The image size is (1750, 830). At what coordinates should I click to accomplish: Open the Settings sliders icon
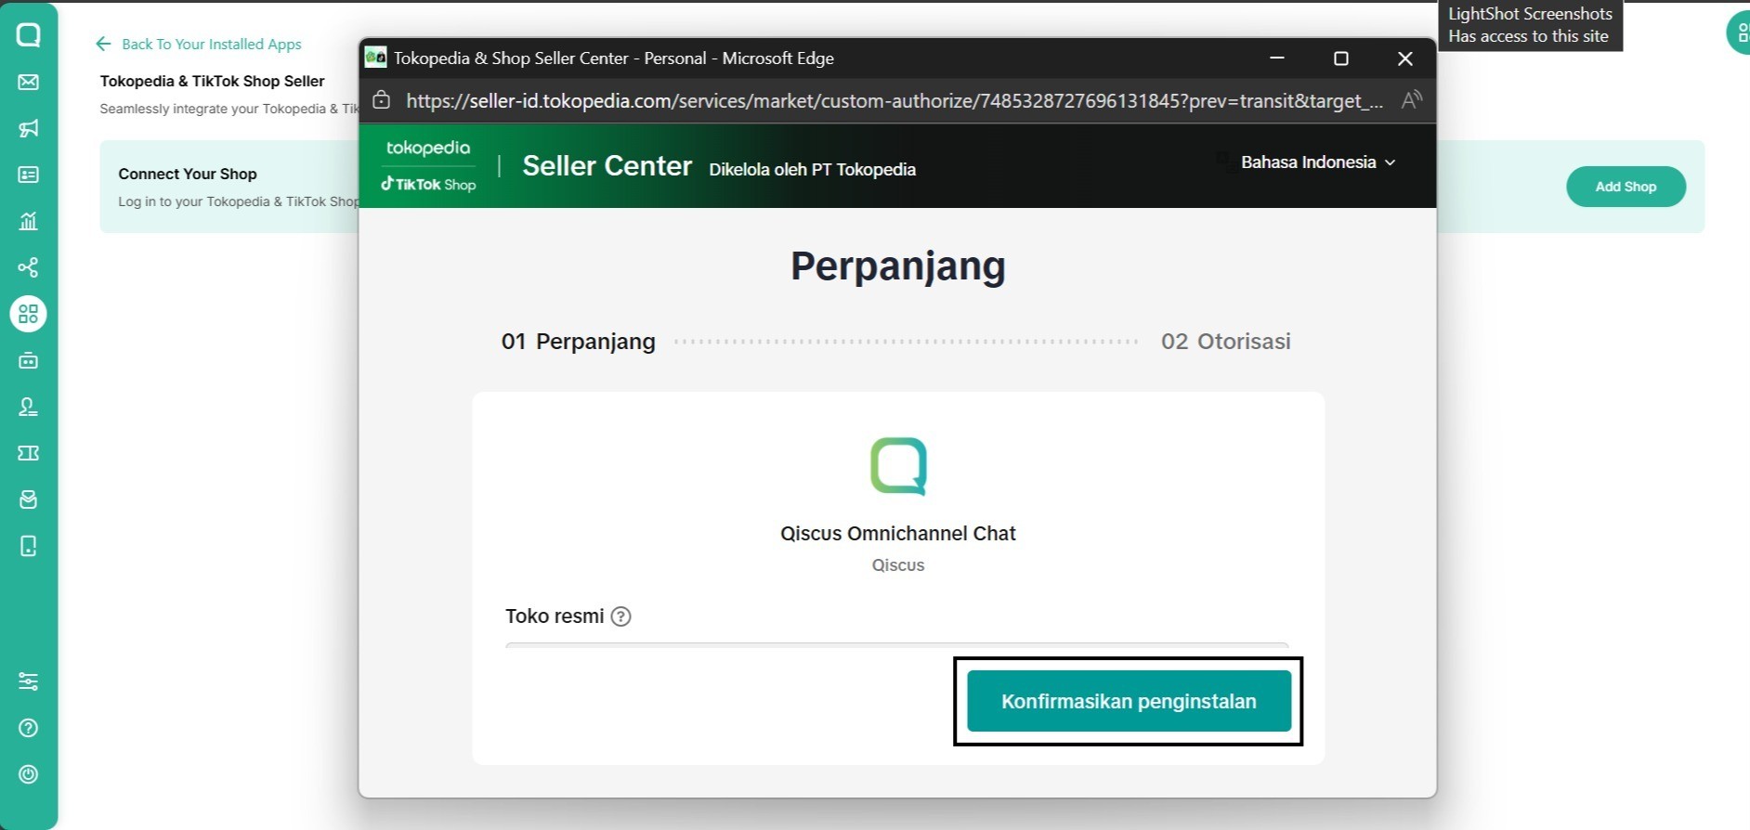[x=29, y=681]
